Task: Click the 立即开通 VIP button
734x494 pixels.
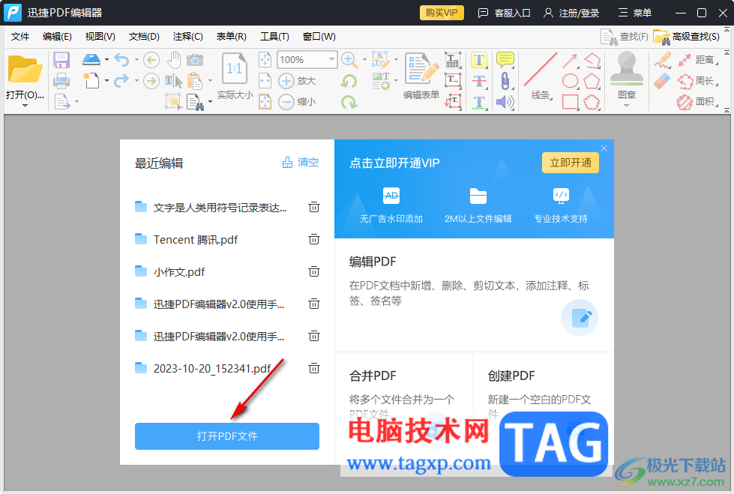Action: [570, 163]
